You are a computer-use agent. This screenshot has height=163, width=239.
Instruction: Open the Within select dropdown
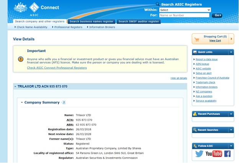point(185,10)
